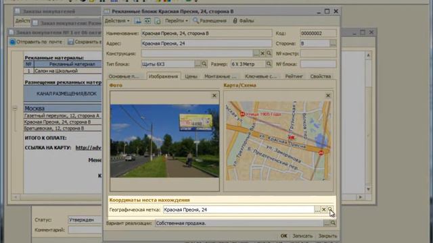Remove the Фото image with X
Screen dimensions: 433x243
pos(214,96)
